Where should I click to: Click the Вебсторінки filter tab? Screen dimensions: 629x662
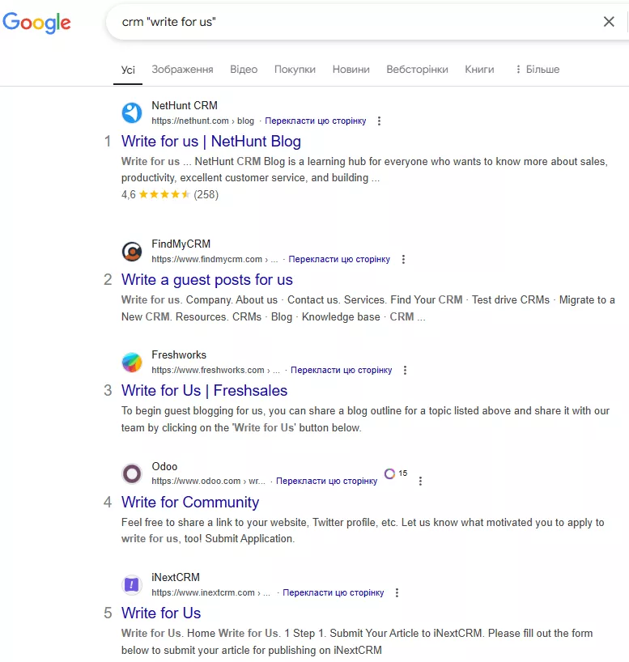pos(417,70)
